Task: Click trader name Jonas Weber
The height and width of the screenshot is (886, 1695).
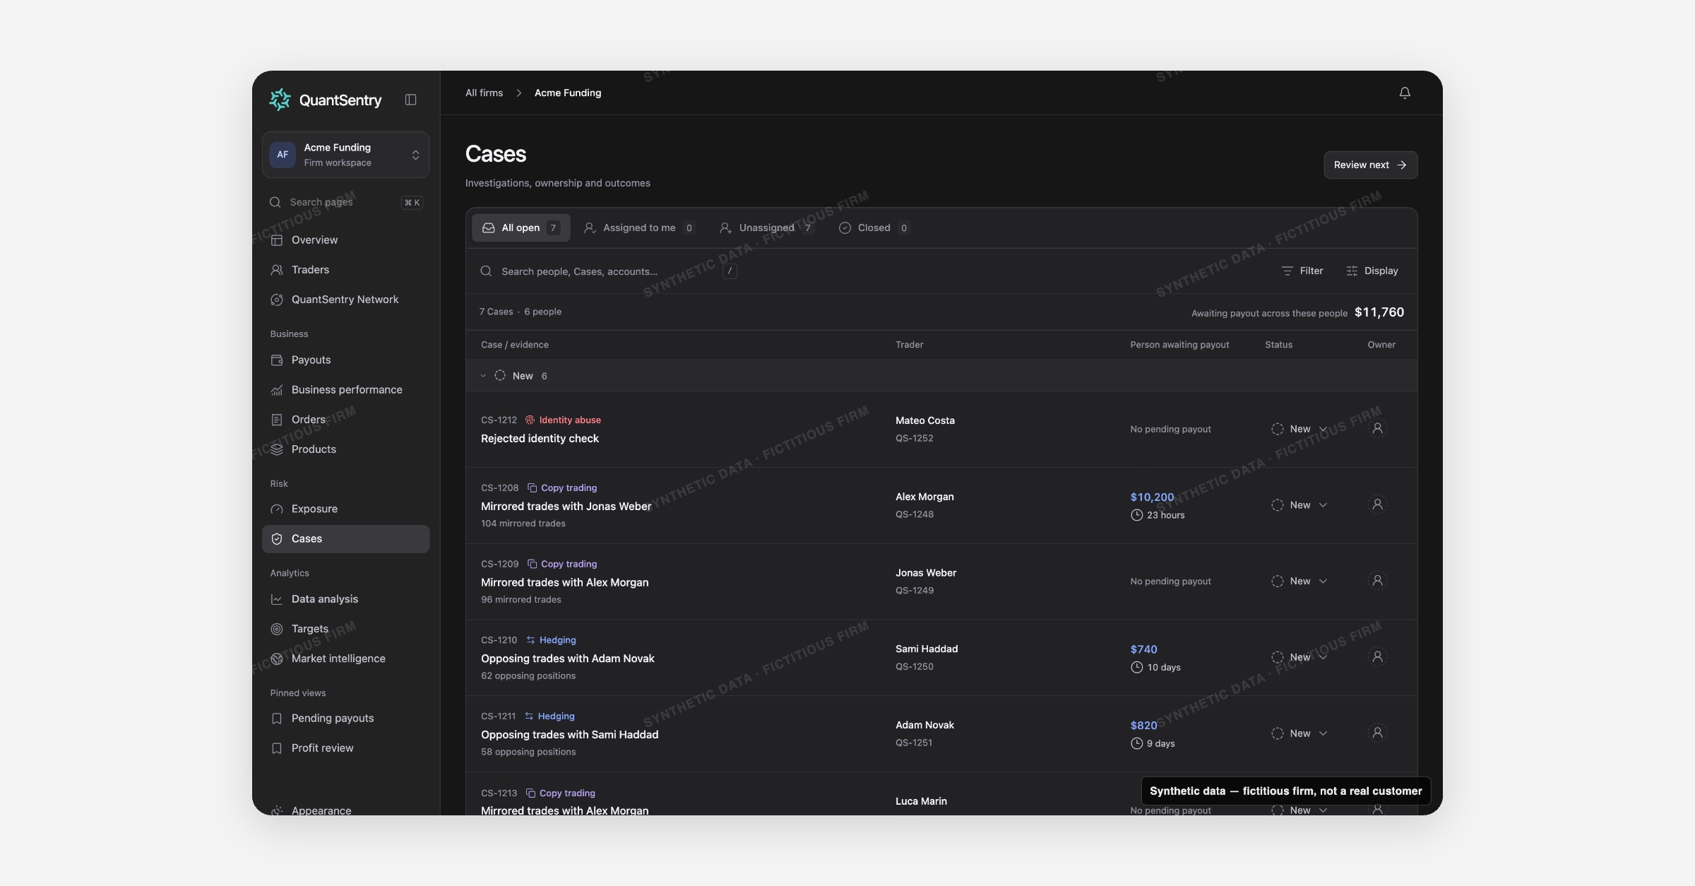Action: click(x=926, y=573)
